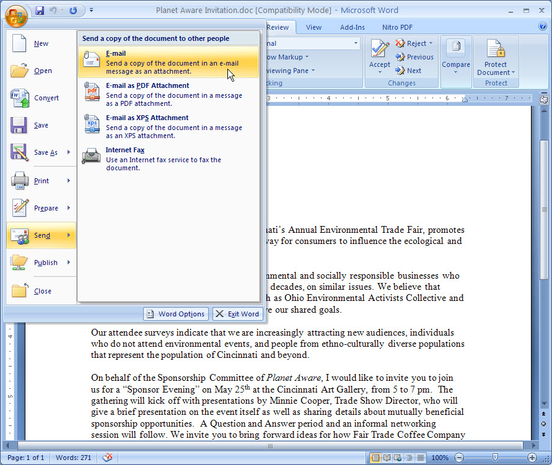Click the E-mail as PDF Attachment icon
Image resolution: width=552 pixels, height=465 pixels.
(92, 92)
